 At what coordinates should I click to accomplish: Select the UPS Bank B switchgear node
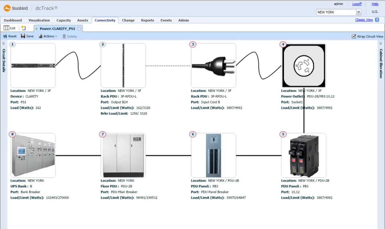click(x=33, y=155)
